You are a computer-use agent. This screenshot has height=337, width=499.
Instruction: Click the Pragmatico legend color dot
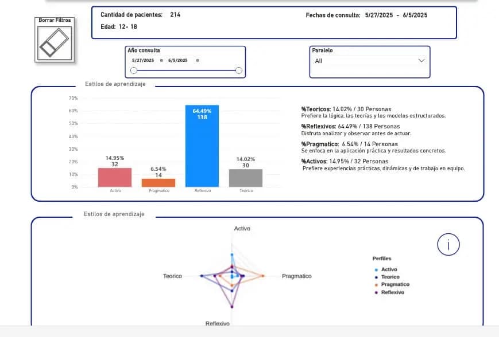(375, 284)
